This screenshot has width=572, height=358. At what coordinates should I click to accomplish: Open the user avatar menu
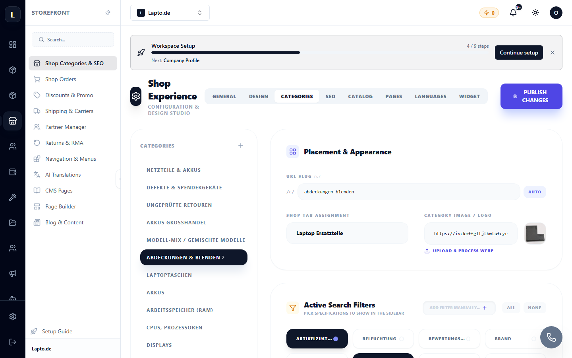(x=556, y=13)
